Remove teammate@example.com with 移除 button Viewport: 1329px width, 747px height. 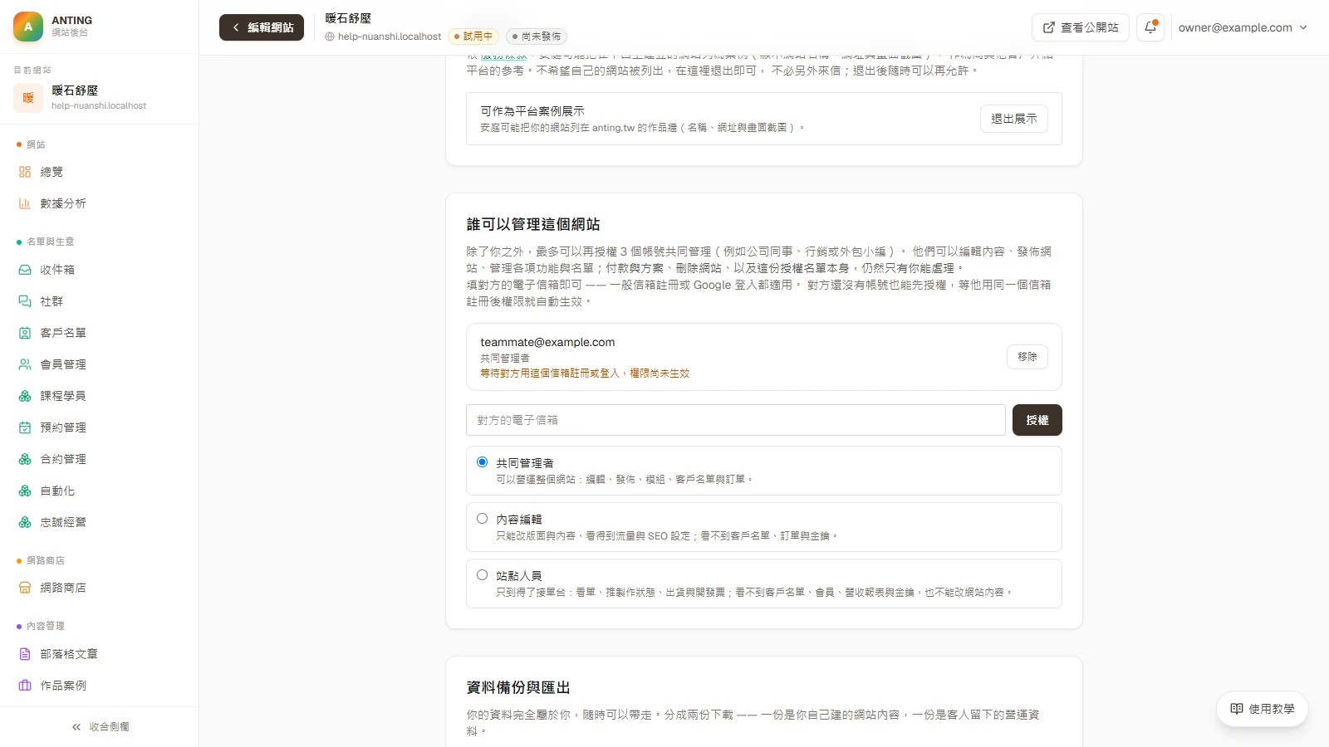1027,357
